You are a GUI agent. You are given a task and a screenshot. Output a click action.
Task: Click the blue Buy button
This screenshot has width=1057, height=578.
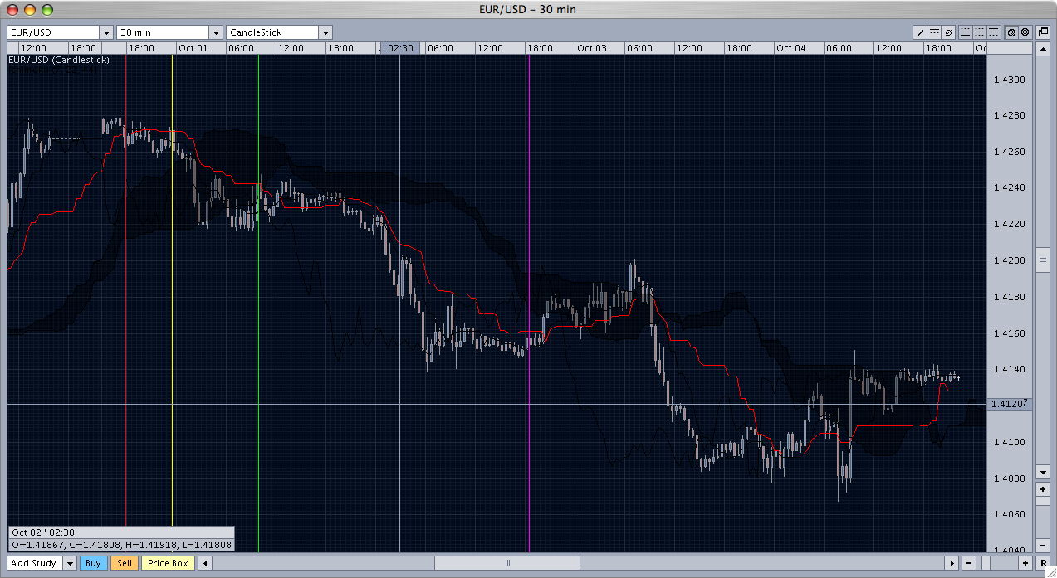point(93,563)
